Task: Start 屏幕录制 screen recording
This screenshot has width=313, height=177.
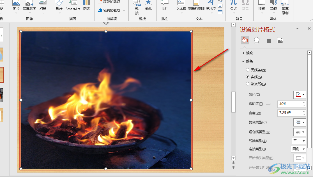Action: tap(285, 7)
